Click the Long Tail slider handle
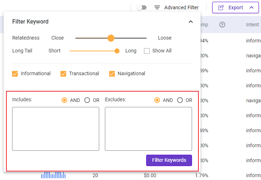The height and width of the screenshot is (180, 261). 117,51
